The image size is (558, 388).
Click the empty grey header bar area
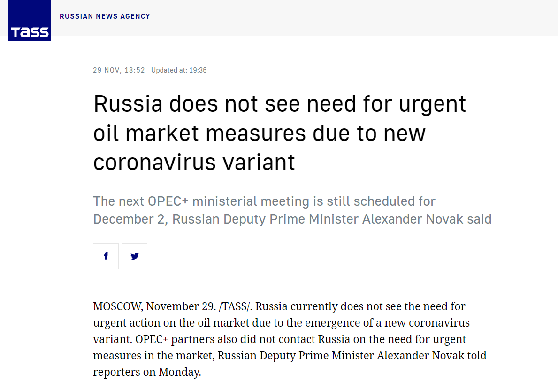352,18
